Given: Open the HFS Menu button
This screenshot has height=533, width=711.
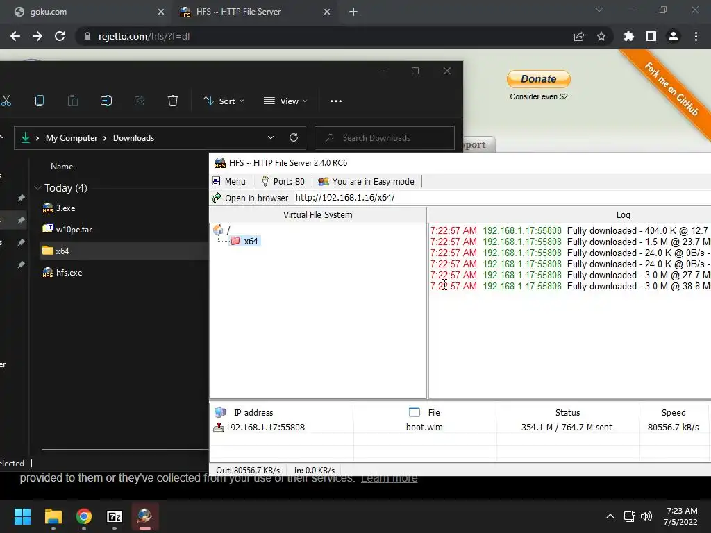Looking at the screenshot, I should 229,181.
